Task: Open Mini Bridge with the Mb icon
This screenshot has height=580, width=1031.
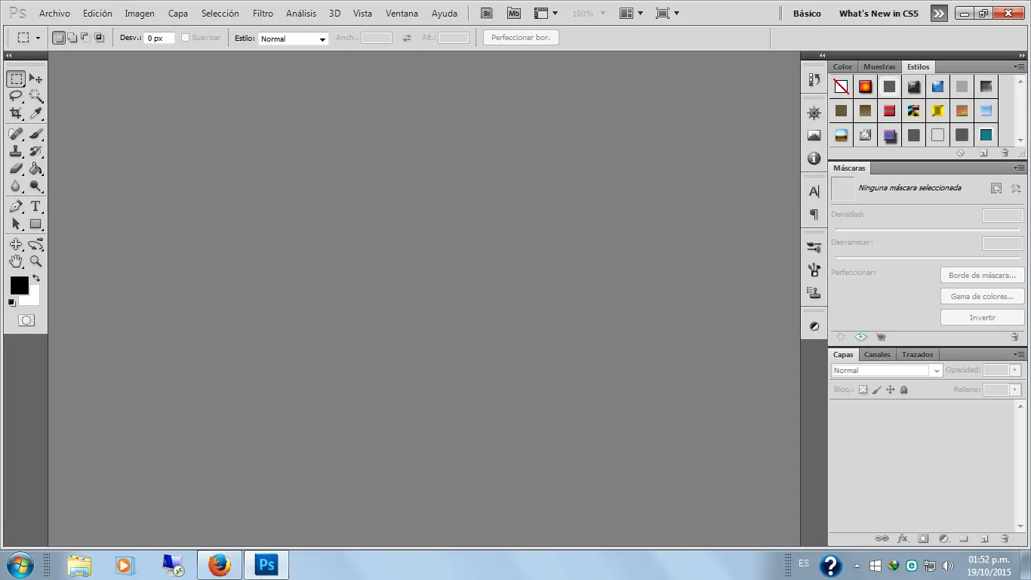Action: click(514, 14)
